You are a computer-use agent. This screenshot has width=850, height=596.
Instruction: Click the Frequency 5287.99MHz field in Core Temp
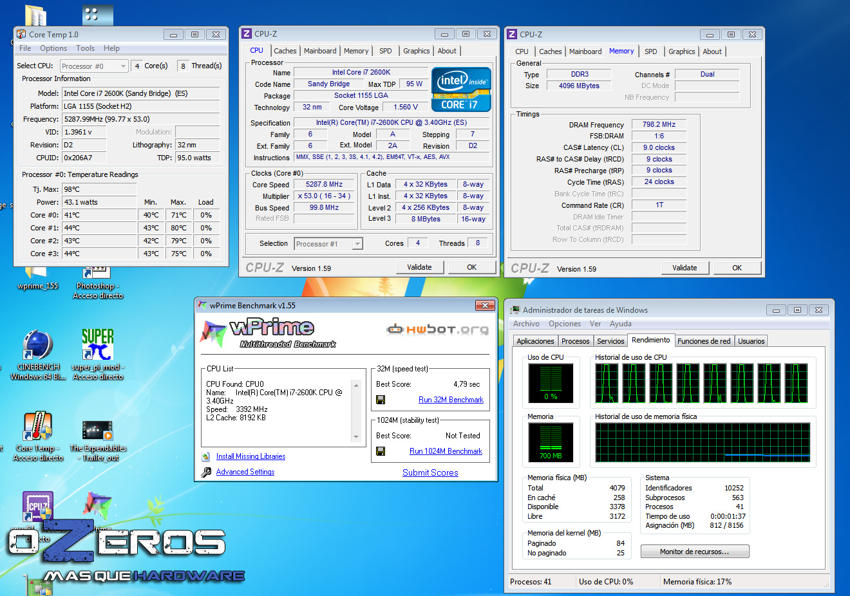[x=140, y=119]
